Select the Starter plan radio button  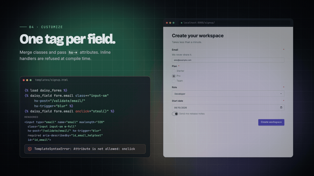[x=174, y=71]
